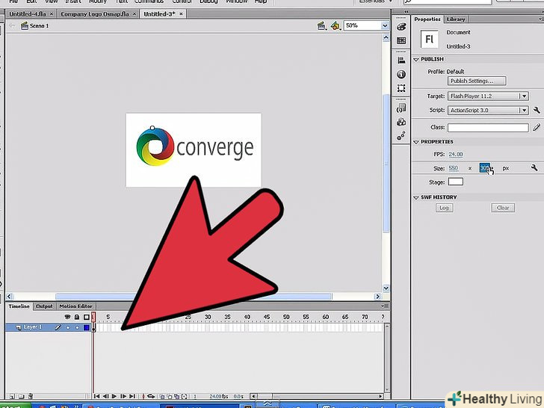Image resolution: width=544 pixels, height=408 pixels.
Task: Open the Color panel icon
Action: tap(401, 27)
